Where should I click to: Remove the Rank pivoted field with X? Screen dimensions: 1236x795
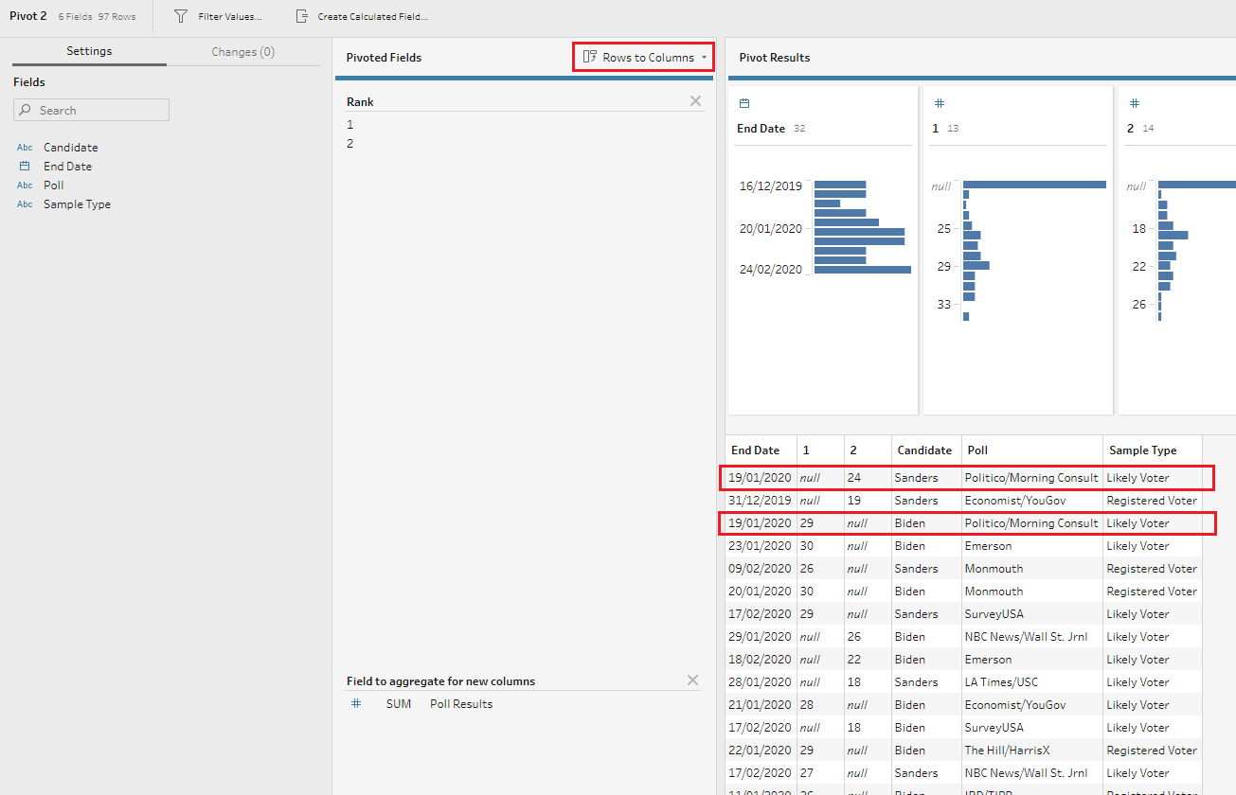[695, 101]
